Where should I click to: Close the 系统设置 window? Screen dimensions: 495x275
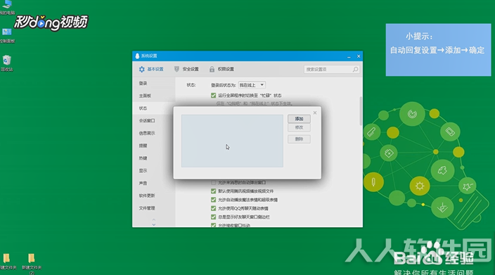pos(359,56)
